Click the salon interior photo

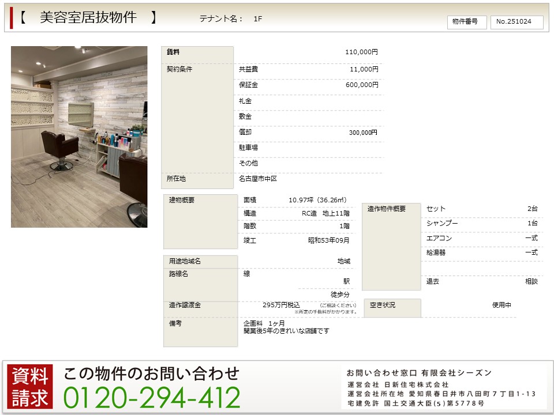point(79,137)
